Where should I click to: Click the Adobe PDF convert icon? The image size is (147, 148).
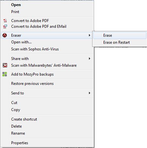click(5, 21)
